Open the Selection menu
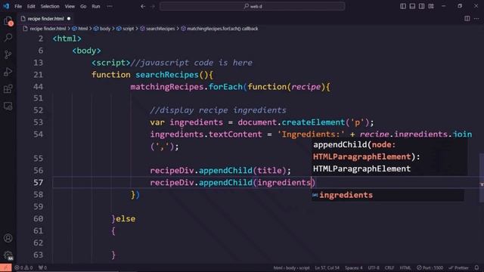 tap(50, 6)
